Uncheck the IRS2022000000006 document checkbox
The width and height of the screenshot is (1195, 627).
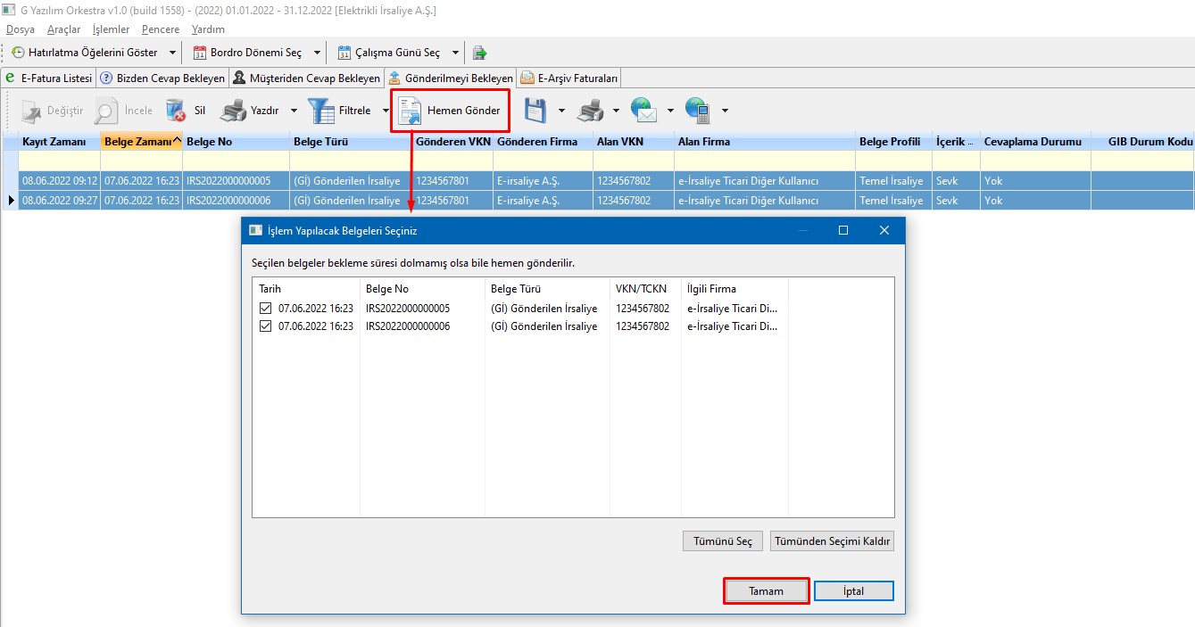[x=265, y=326]
